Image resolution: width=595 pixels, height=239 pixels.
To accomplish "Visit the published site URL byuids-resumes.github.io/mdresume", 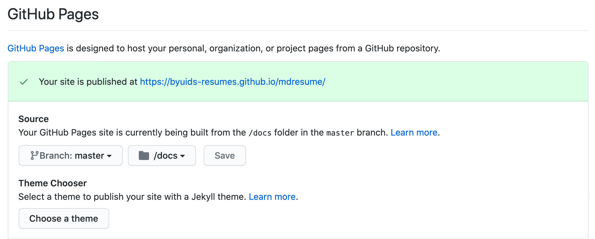I will click(x=233, y=82).
